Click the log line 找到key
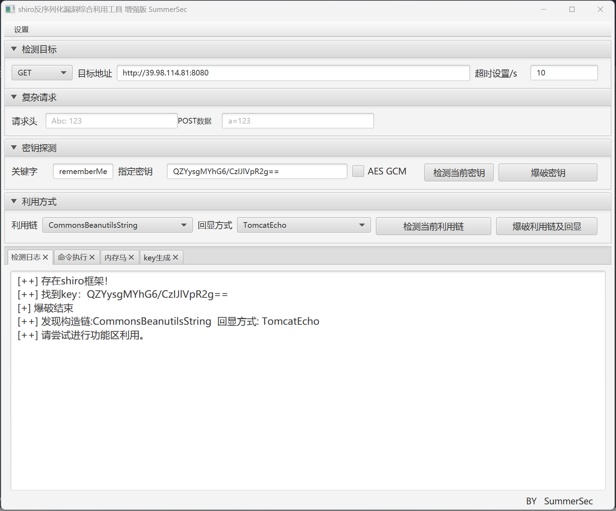This screenshot has height=511, width=616. coord(123,294)
